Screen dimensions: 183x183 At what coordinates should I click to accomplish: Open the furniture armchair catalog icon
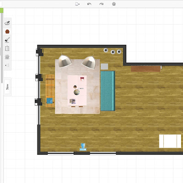click(x=7, y=32)
